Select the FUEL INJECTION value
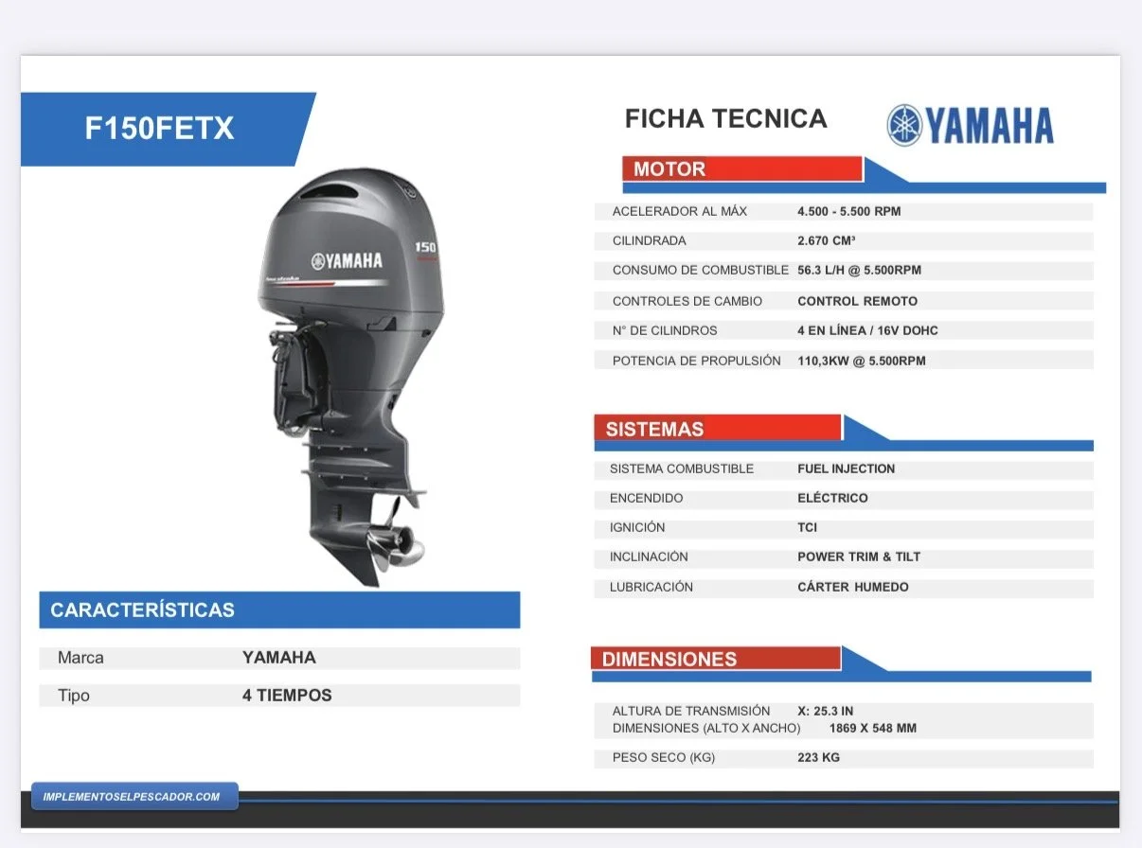 point(846,468)
